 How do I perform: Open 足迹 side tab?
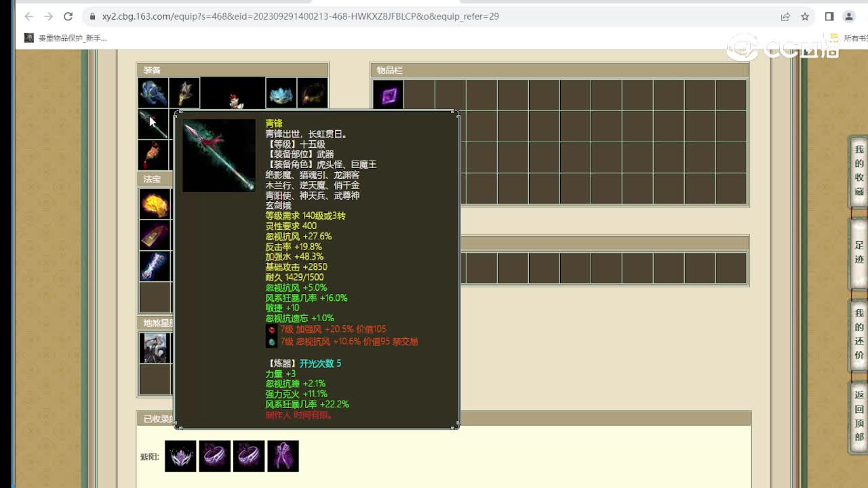859,253
